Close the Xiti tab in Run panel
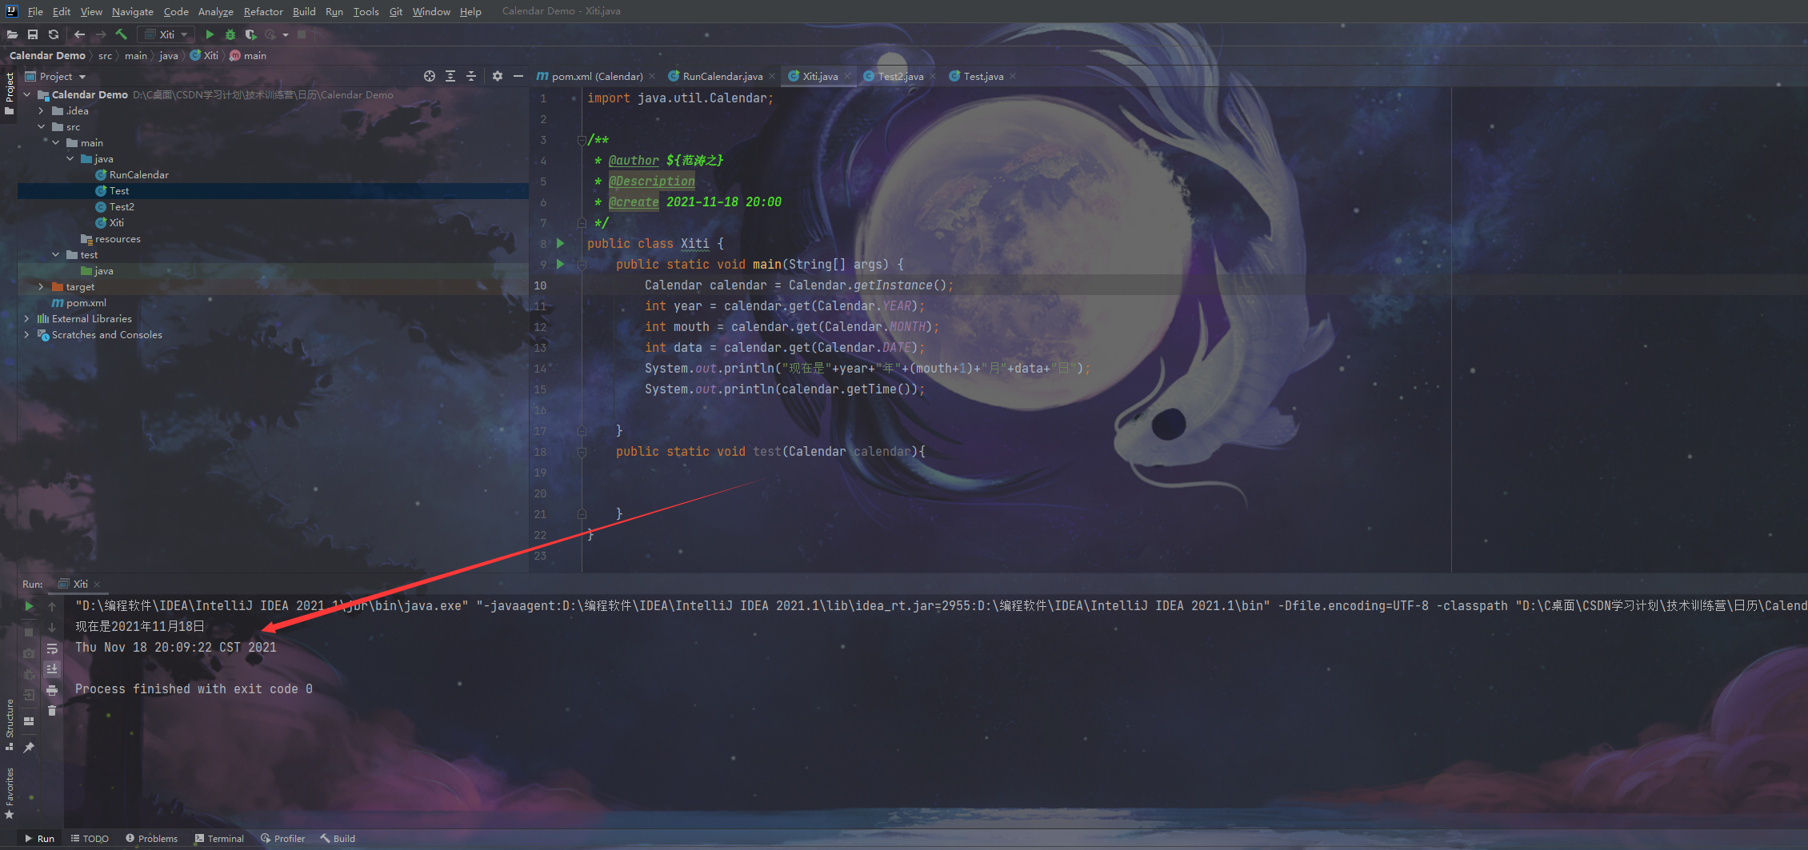Image resolution: width=1808 pixels, height=850 pixels. tap(97, 584)
